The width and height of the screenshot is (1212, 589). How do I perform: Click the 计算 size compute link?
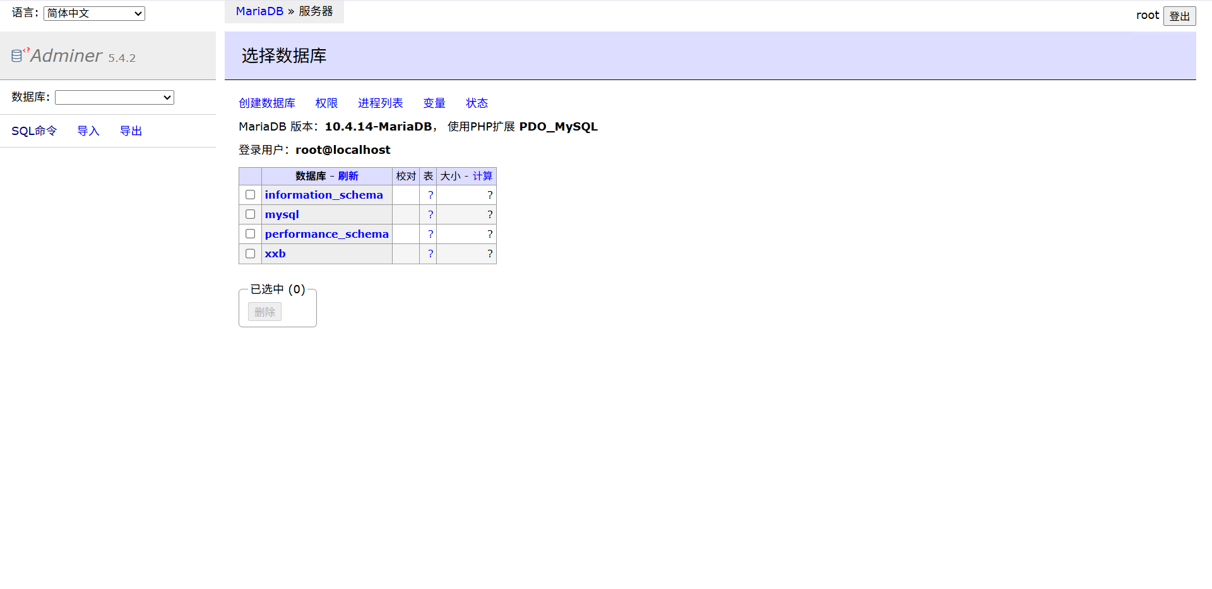pyautogui.click(x=483, y=176)
